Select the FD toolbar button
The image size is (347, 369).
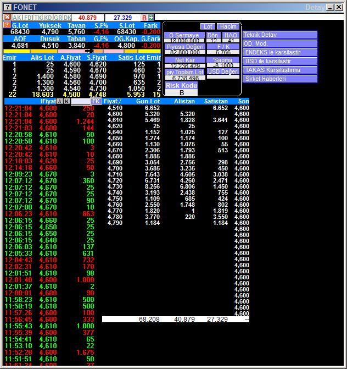(x=27, y=18)
